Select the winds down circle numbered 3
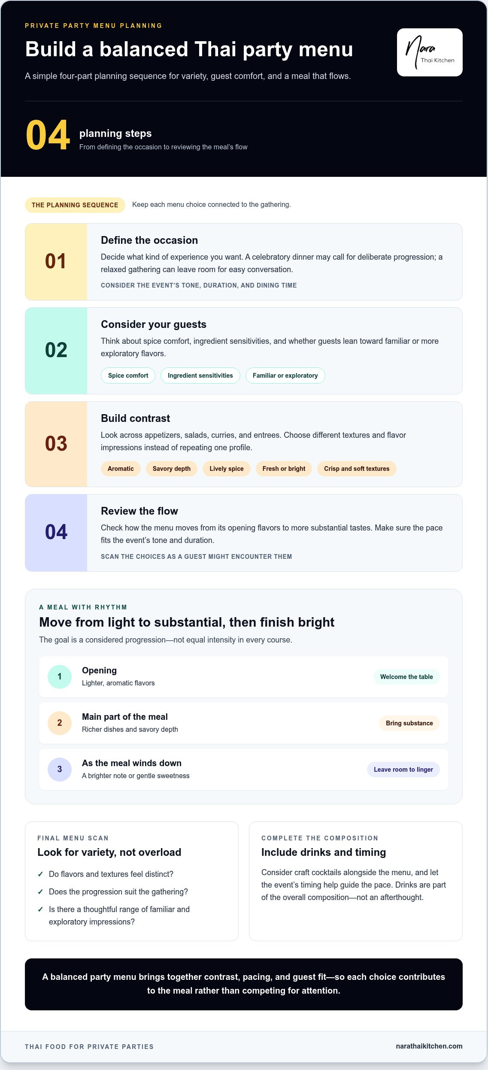Screen dimensions: 488x1070 tap(60, 770)
